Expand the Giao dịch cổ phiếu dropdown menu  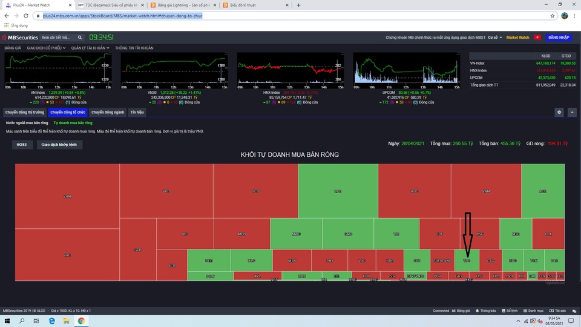[x=46, y=47]
